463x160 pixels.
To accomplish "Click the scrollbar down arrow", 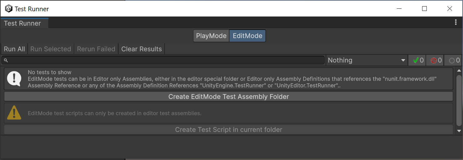I will point(459,131).
